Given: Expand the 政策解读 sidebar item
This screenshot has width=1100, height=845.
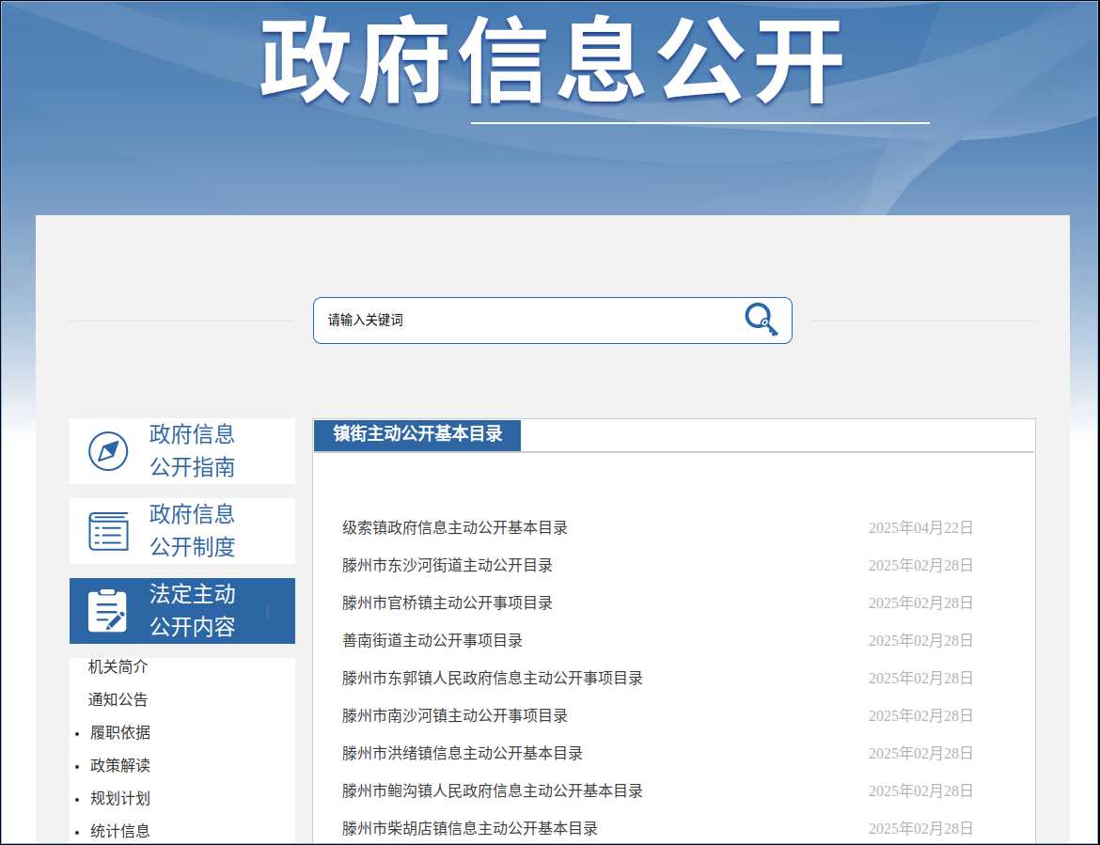Looking at the screenshot, I should (120, 766).
